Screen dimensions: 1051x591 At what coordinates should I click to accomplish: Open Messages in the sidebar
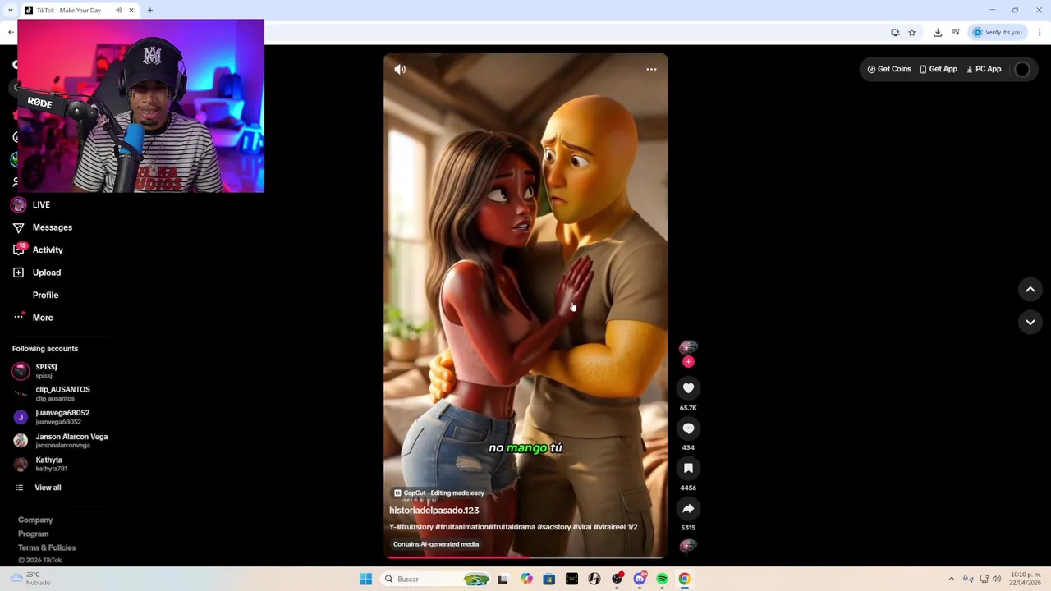53,227
